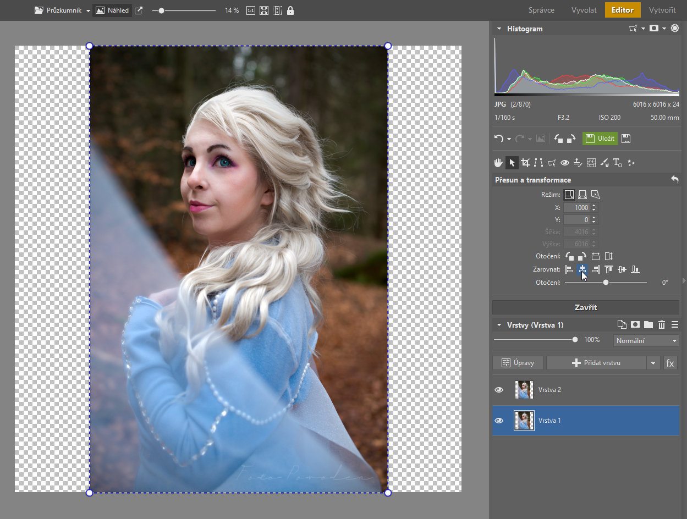The image size is (687, 519).
Task: Flip the layer horizontally
Action: [596, 256]
